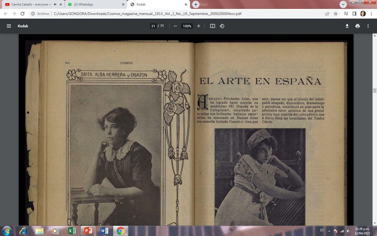The height and width of the screenshot is (236, 377).
Task: Click the address bar file URL
Action: [x=148, y=14]
